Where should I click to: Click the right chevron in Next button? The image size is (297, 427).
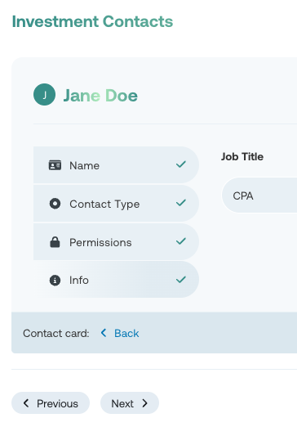click(x=145, y=403)
